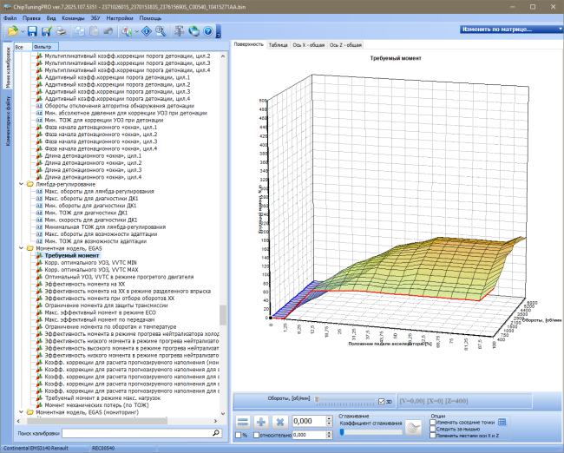The height and width of the screenshot is (453, 564).
Task: Open the 'Команды' menu
Action: click(73, 18)
